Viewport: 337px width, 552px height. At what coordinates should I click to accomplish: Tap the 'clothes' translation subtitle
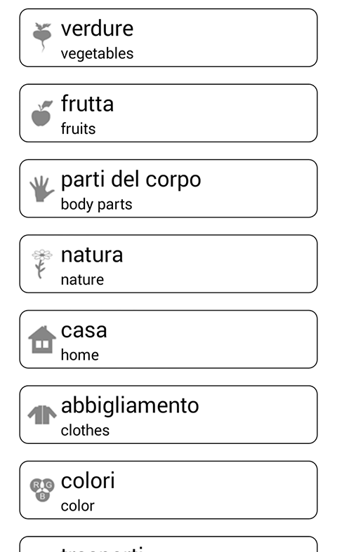(x=85, y=430)
